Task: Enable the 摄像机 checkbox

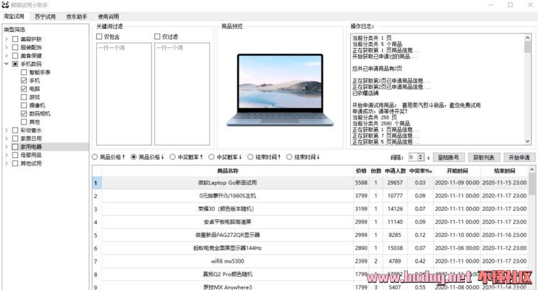Action: (24, 105)
